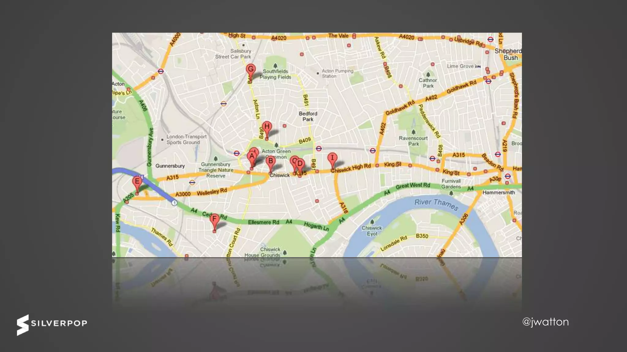Viewport: 627px width, 352px height.
Task: Click the Shepherd's Bush place label
Action: click(509, 54)
